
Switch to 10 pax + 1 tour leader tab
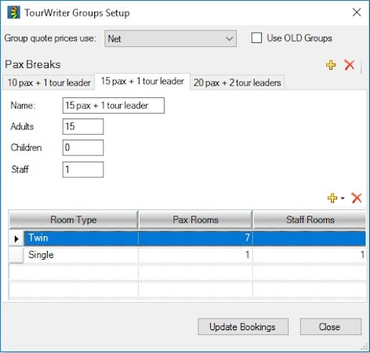coord(49,82)
